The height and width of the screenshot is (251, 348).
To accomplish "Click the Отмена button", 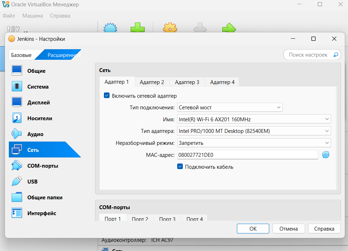I will (288, 229).
